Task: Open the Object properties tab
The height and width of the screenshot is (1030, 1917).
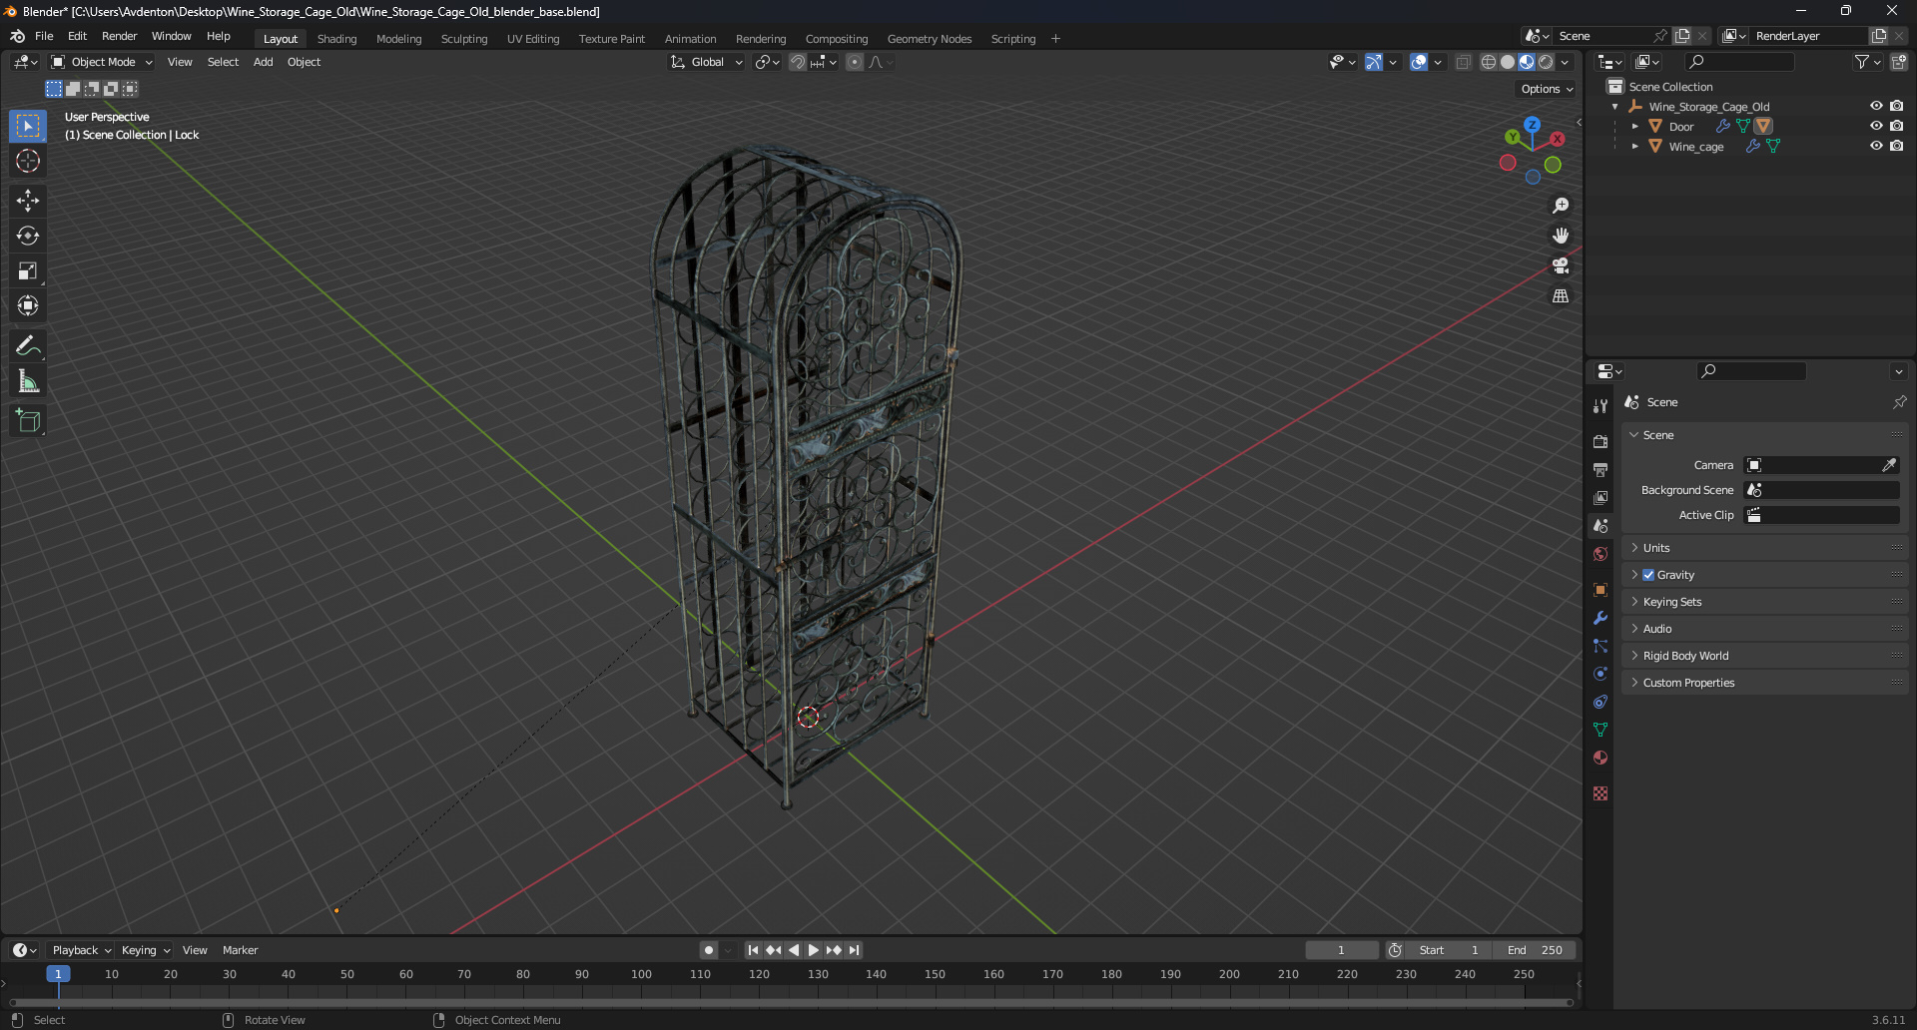Action: click(x=1600, y=590)
